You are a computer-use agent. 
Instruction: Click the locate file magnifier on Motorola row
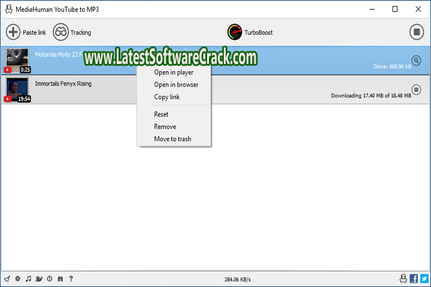click(x=417, y=60)
